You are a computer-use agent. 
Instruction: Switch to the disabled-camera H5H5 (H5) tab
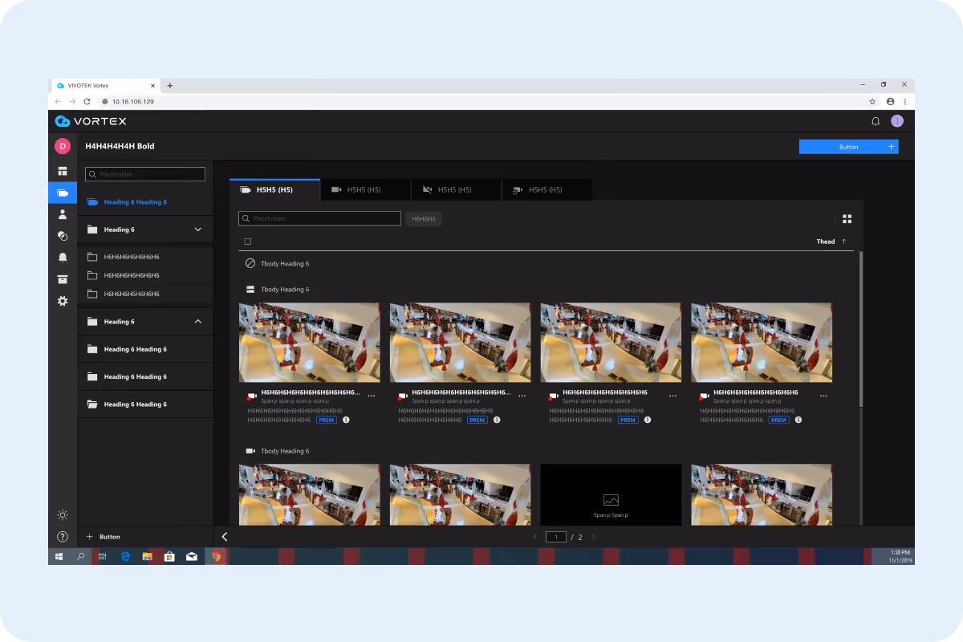point(456,190)
